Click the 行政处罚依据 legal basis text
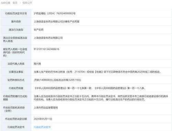Image resolution: width=172 pixels, height=131 pixels. pyautogui.click(x=89, y=88)
